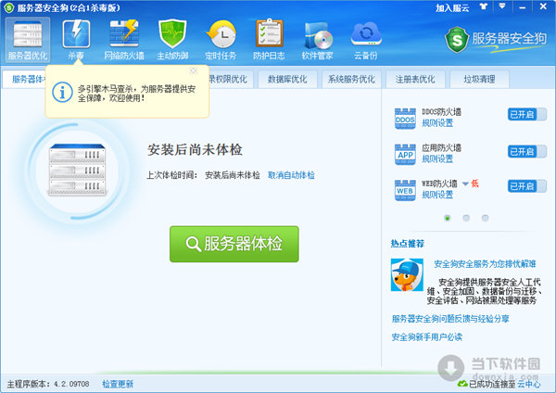Open the 杀毒 antivirus icon
Screen dimensions: 556x393
tap(76, 40)
